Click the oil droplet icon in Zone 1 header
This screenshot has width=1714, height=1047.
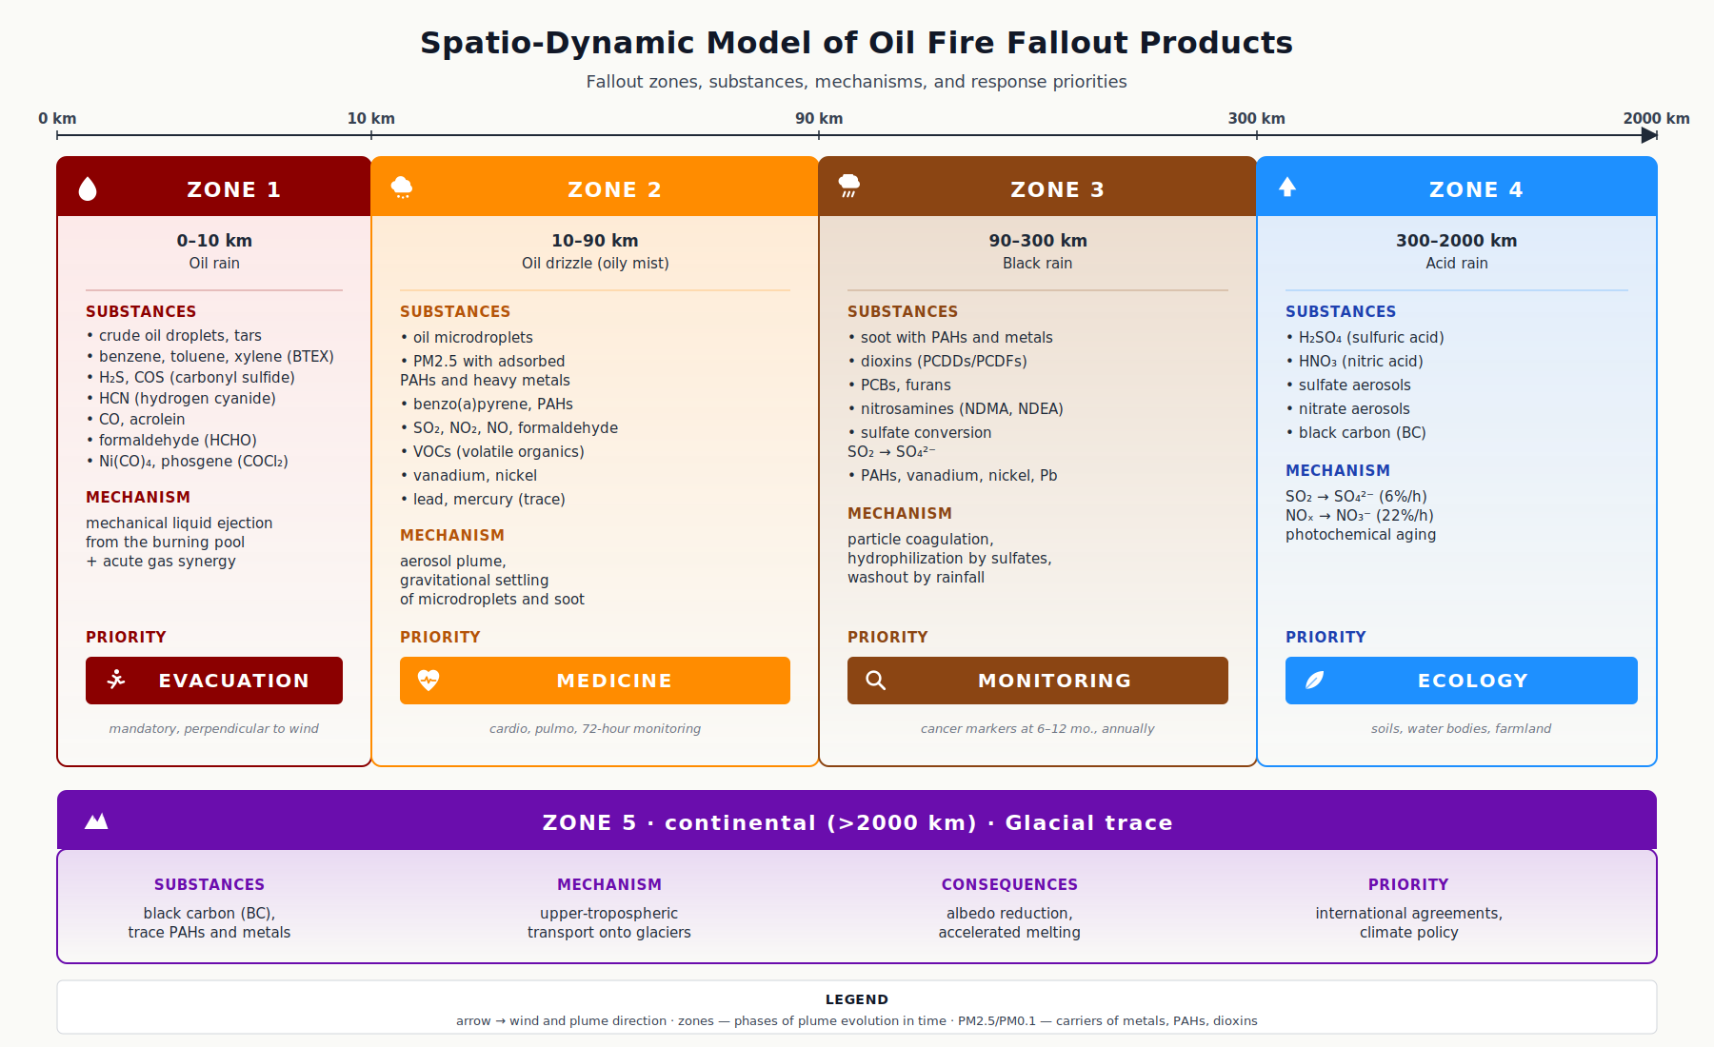[88, 188]
